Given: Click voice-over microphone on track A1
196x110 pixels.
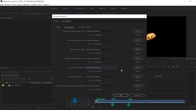Looking at the screenshot, I should point(89,101).
